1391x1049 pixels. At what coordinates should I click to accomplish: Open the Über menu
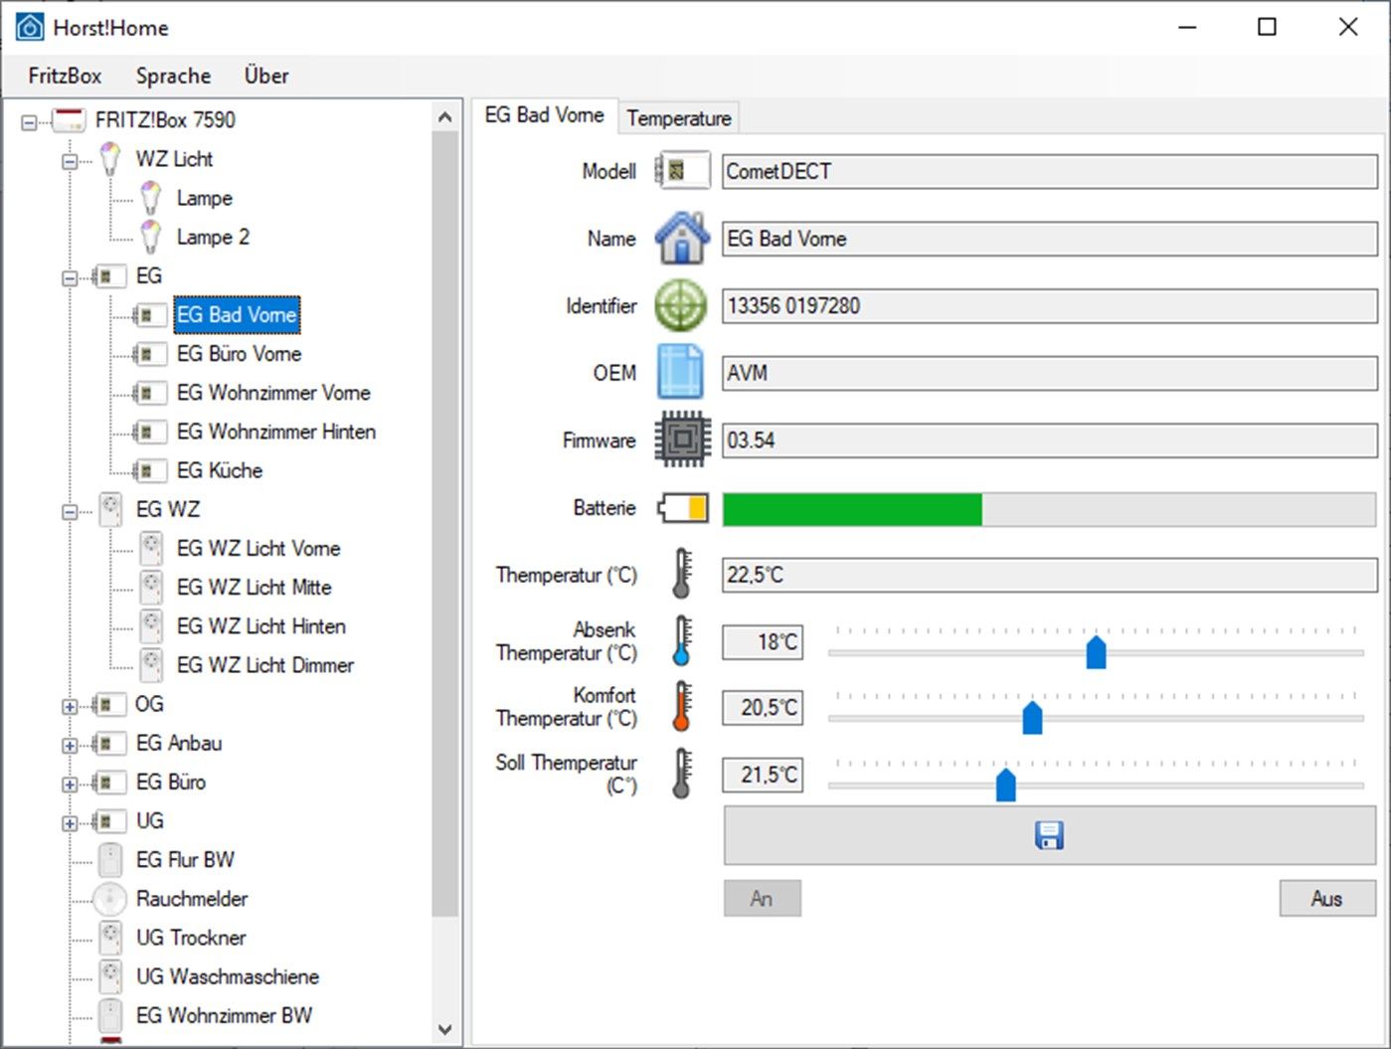click(x=266, y=76)
